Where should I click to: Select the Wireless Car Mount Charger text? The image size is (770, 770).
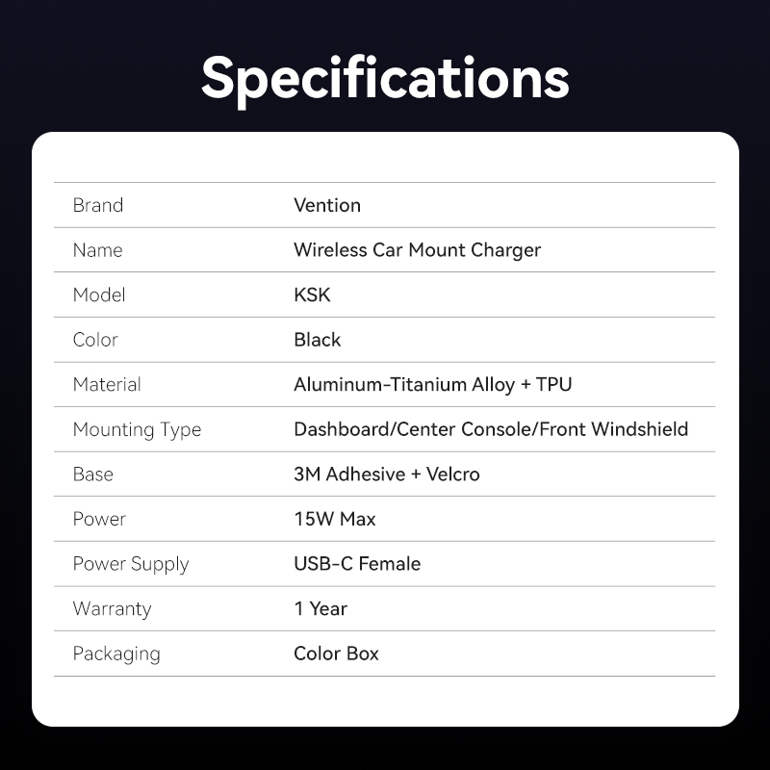417,250
